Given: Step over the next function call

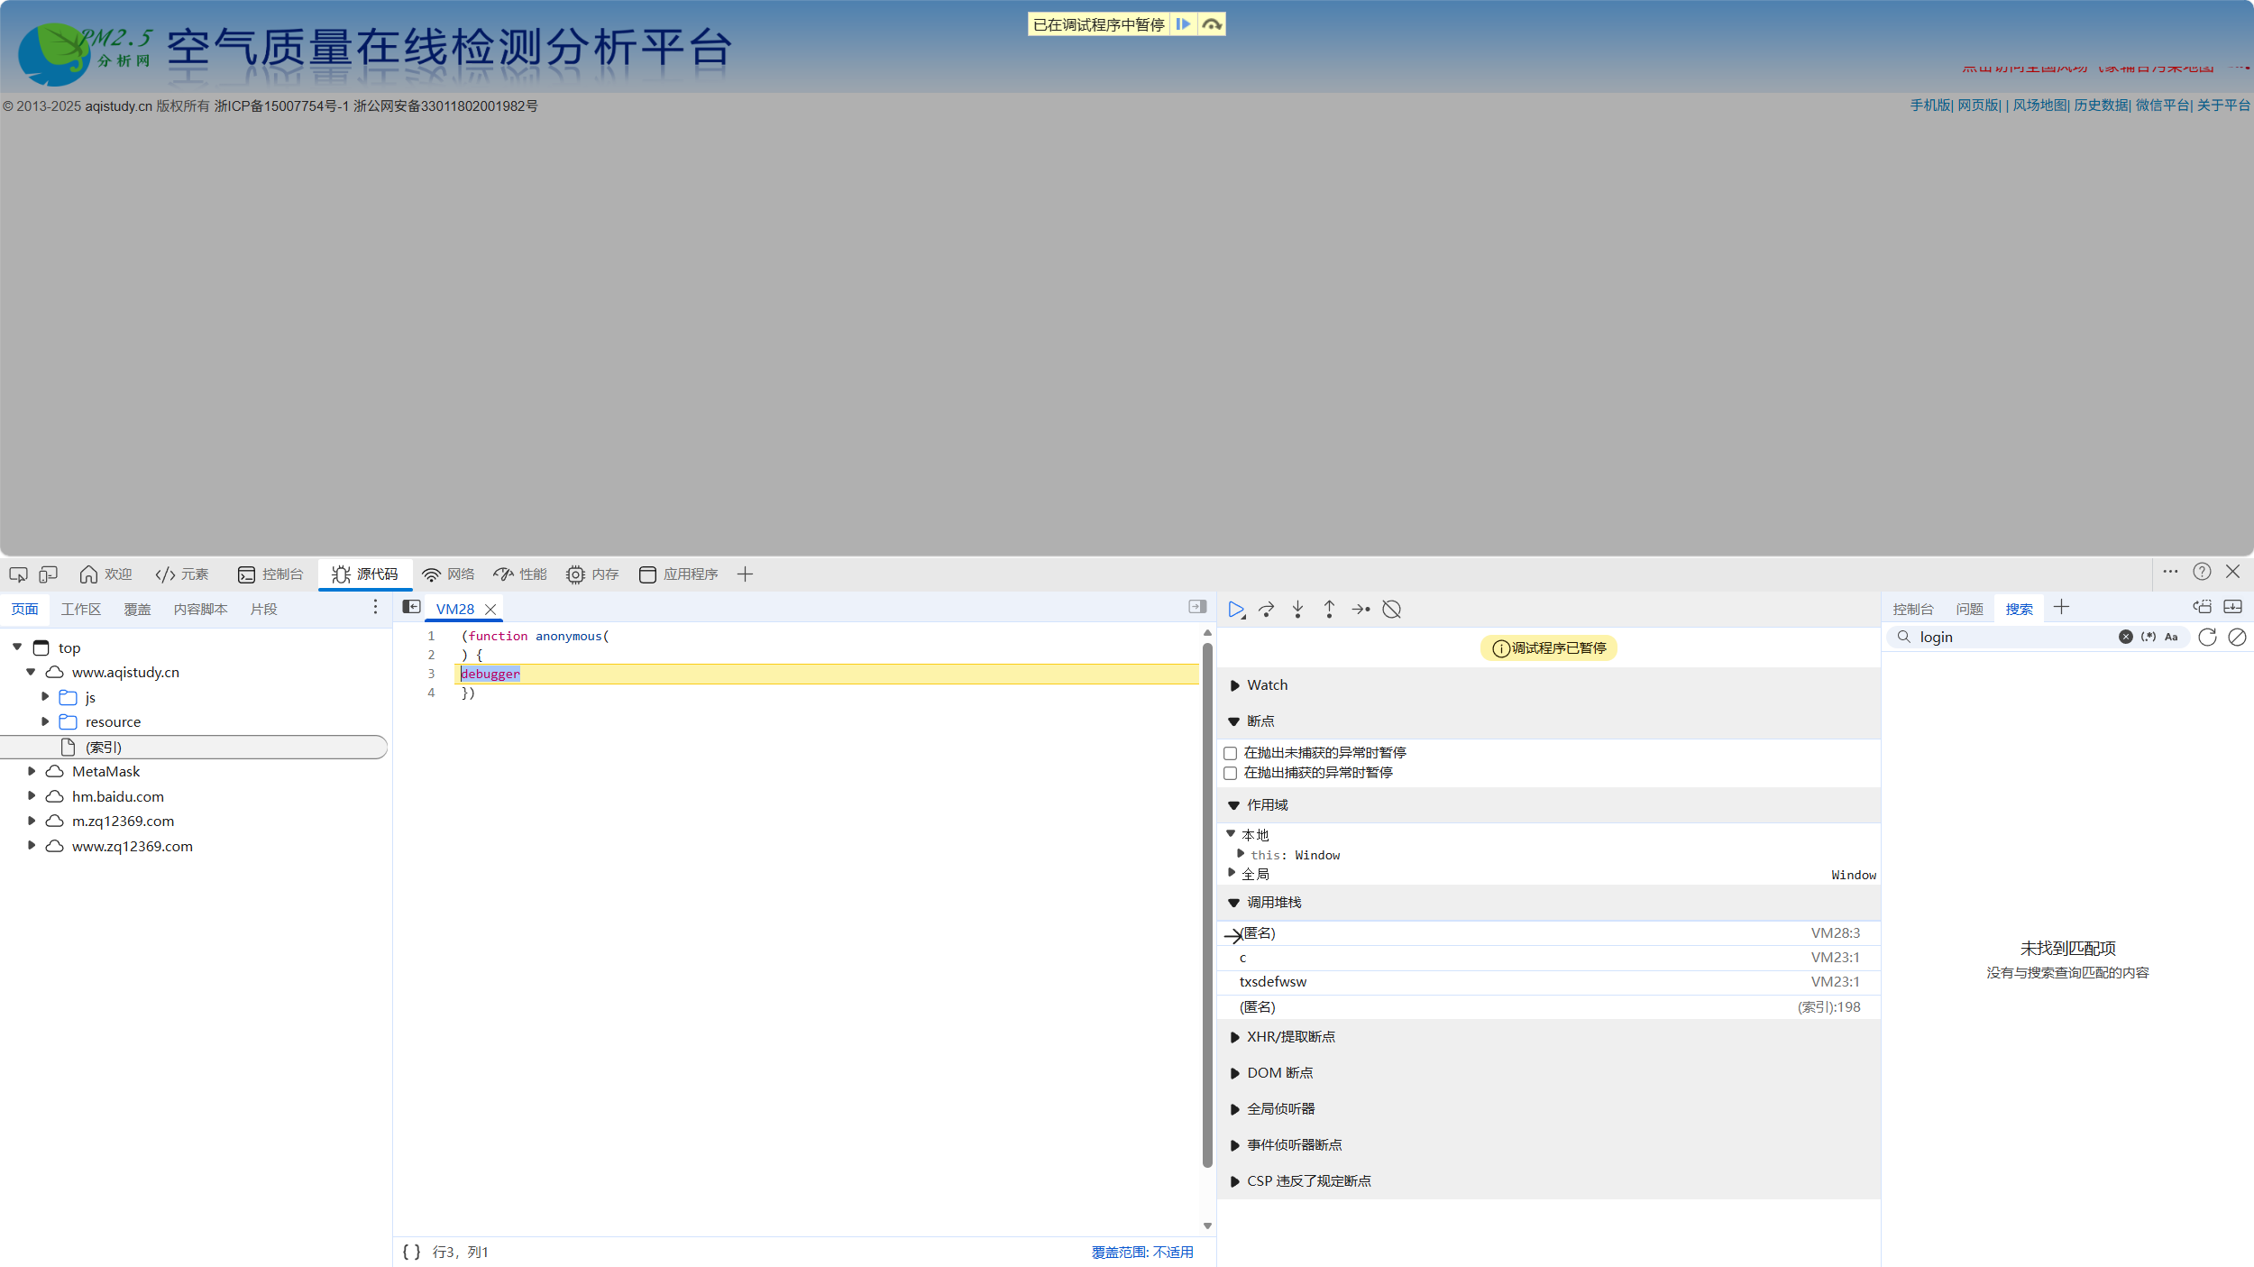Looking at the screenshot, I should (1267, 609).
